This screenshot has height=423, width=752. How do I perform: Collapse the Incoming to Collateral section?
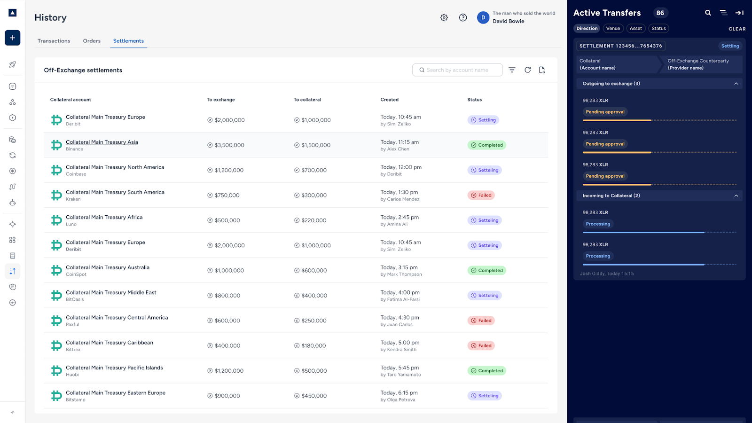(x=736, y=196)
